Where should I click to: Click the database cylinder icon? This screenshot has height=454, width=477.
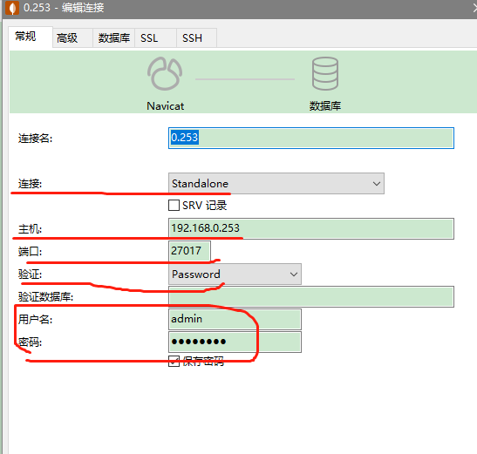(x=325, y=73)
